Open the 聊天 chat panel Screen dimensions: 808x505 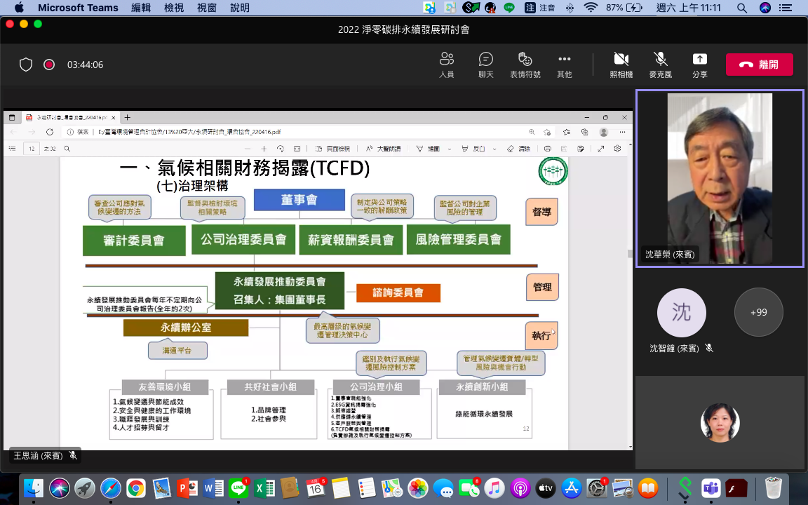pyautogui.click(x=485, y=65)
